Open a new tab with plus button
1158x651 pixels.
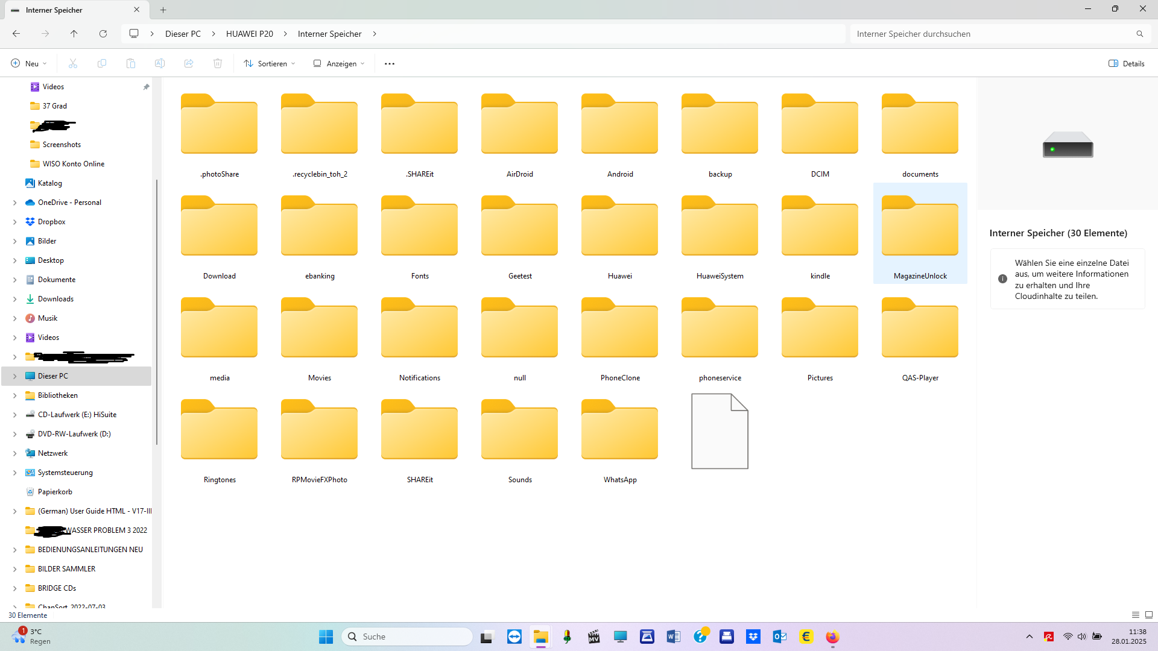pos(163,10)
